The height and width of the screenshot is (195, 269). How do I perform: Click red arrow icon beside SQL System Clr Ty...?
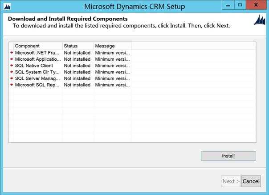[12, 72]
